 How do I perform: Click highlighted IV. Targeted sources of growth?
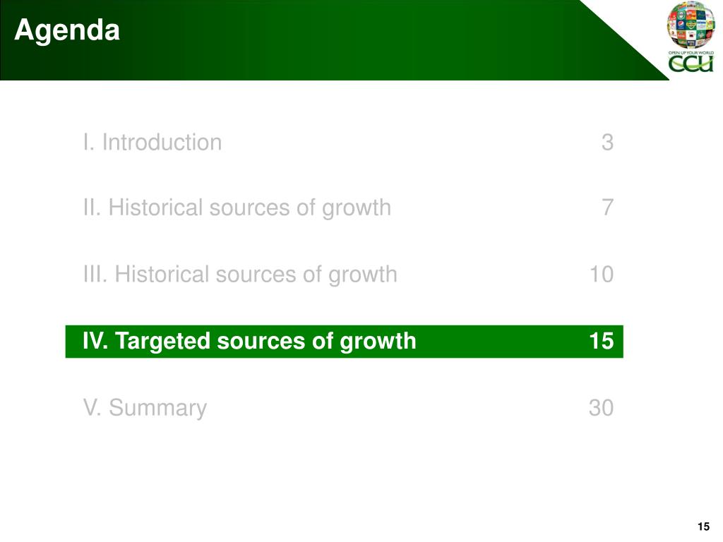(249, 342)
